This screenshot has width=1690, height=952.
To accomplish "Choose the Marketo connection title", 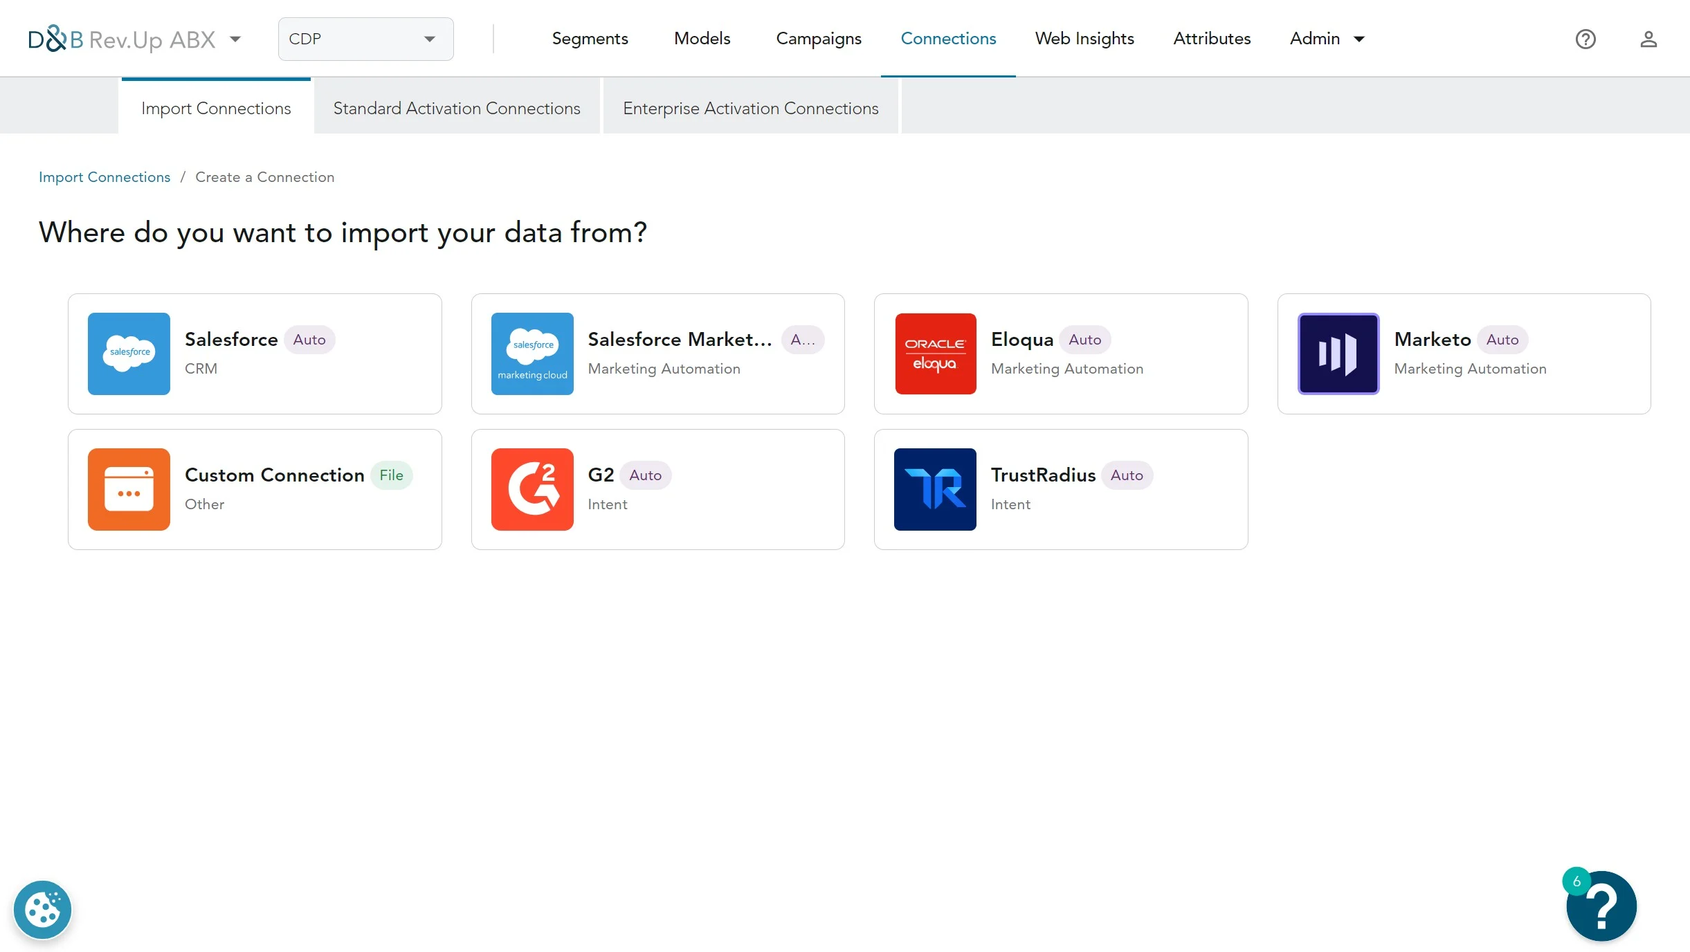I will (x=1433, y=339).
